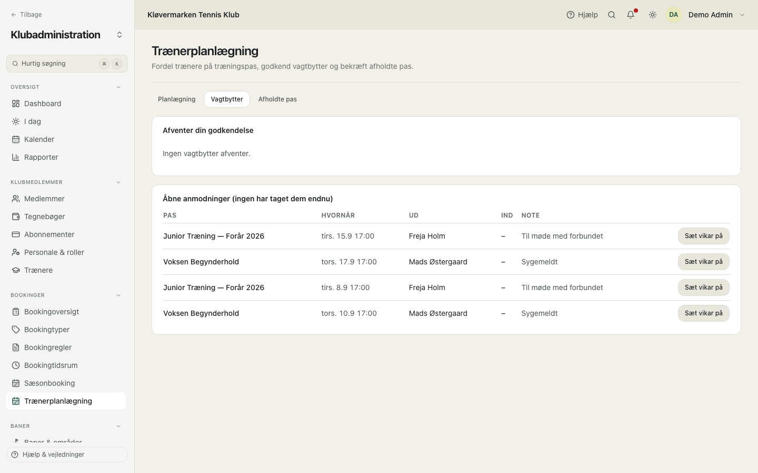Click the Tilbage back link
The image size is (758, 473).
[x=26, y=15]
